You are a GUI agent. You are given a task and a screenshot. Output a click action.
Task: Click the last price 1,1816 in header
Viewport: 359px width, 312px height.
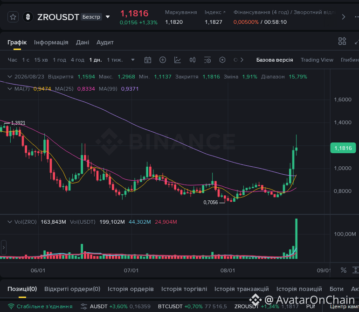click(x=134, y=13)
